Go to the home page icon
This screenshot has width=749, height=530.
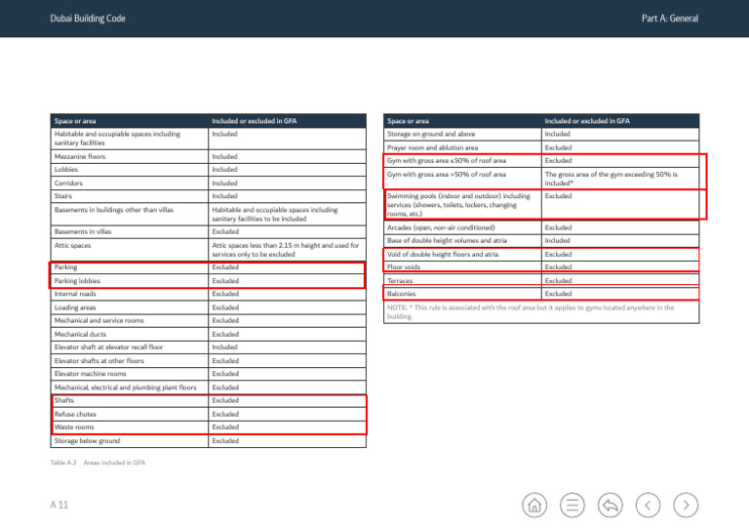coord(534,505)
